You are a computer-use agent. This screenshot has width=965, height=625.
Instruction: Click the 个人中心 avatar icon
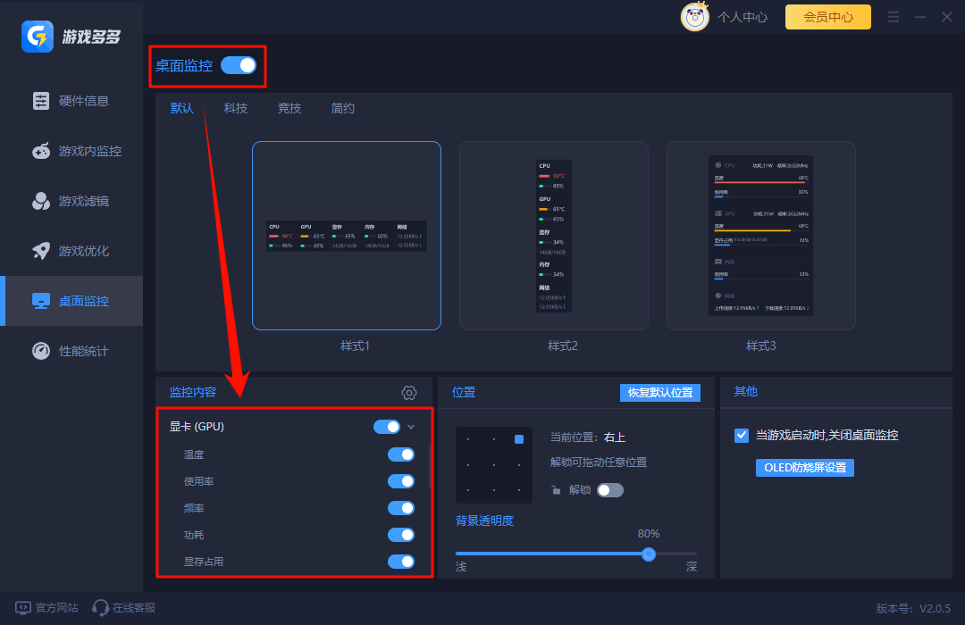[695, 16]
